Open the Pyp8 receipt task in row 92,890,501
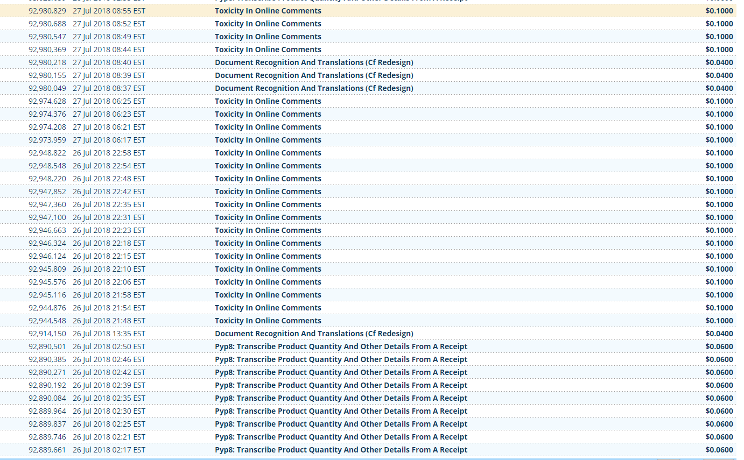The width and height of the screenshot is (744, 460). [341, 346]
